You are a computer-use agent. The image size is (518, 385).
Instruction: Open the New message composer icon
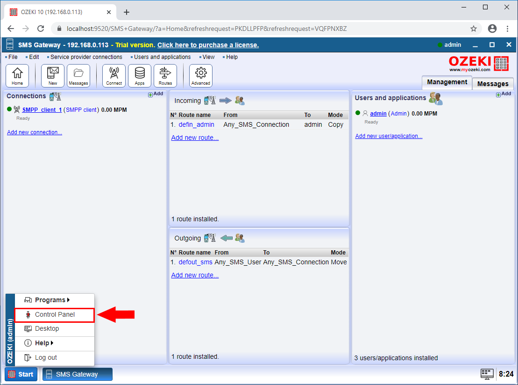point(52,75)
